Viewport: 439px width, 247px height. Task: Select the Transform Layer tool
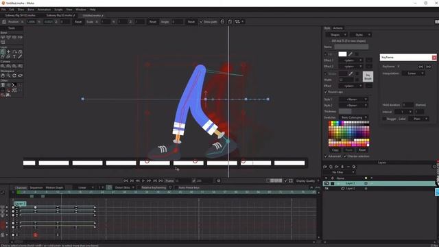coord(3,52)
